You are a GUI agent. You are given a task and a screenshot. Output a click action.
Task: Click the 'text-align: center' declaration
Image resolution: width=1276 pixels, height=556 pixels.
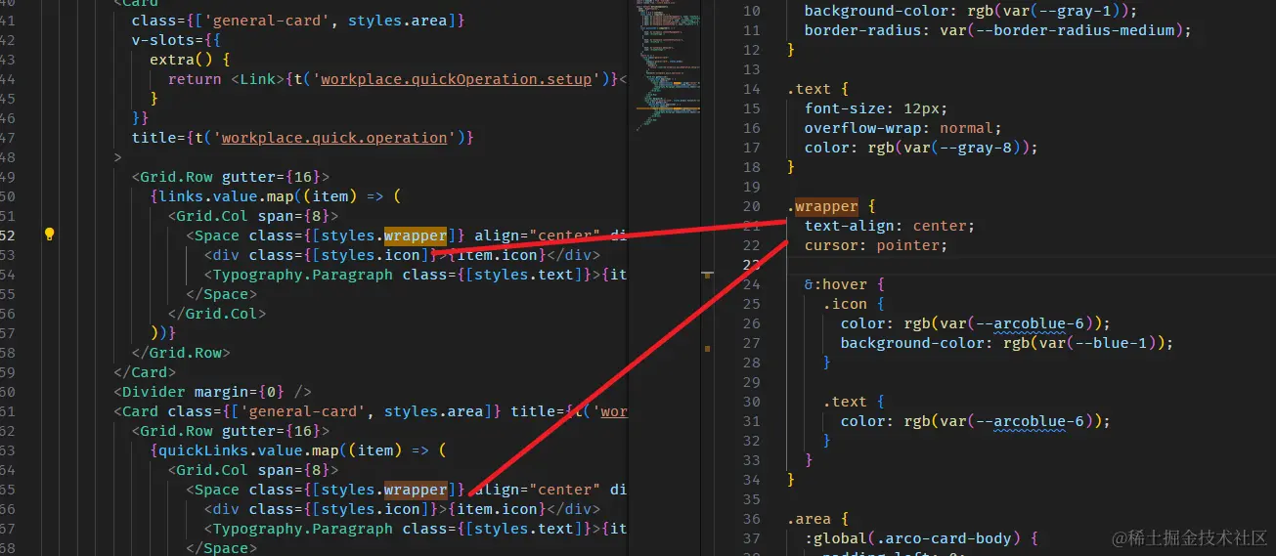click(889, 226)
